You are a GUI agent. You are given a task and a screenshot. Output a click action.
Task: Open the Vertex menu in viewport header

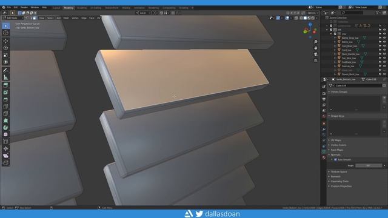(75, 18)
